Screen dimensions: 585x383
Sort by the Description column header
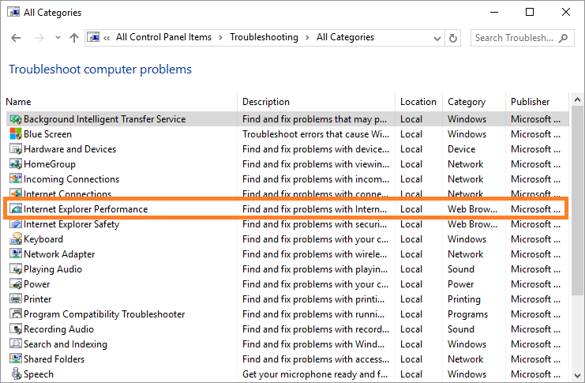265,102
